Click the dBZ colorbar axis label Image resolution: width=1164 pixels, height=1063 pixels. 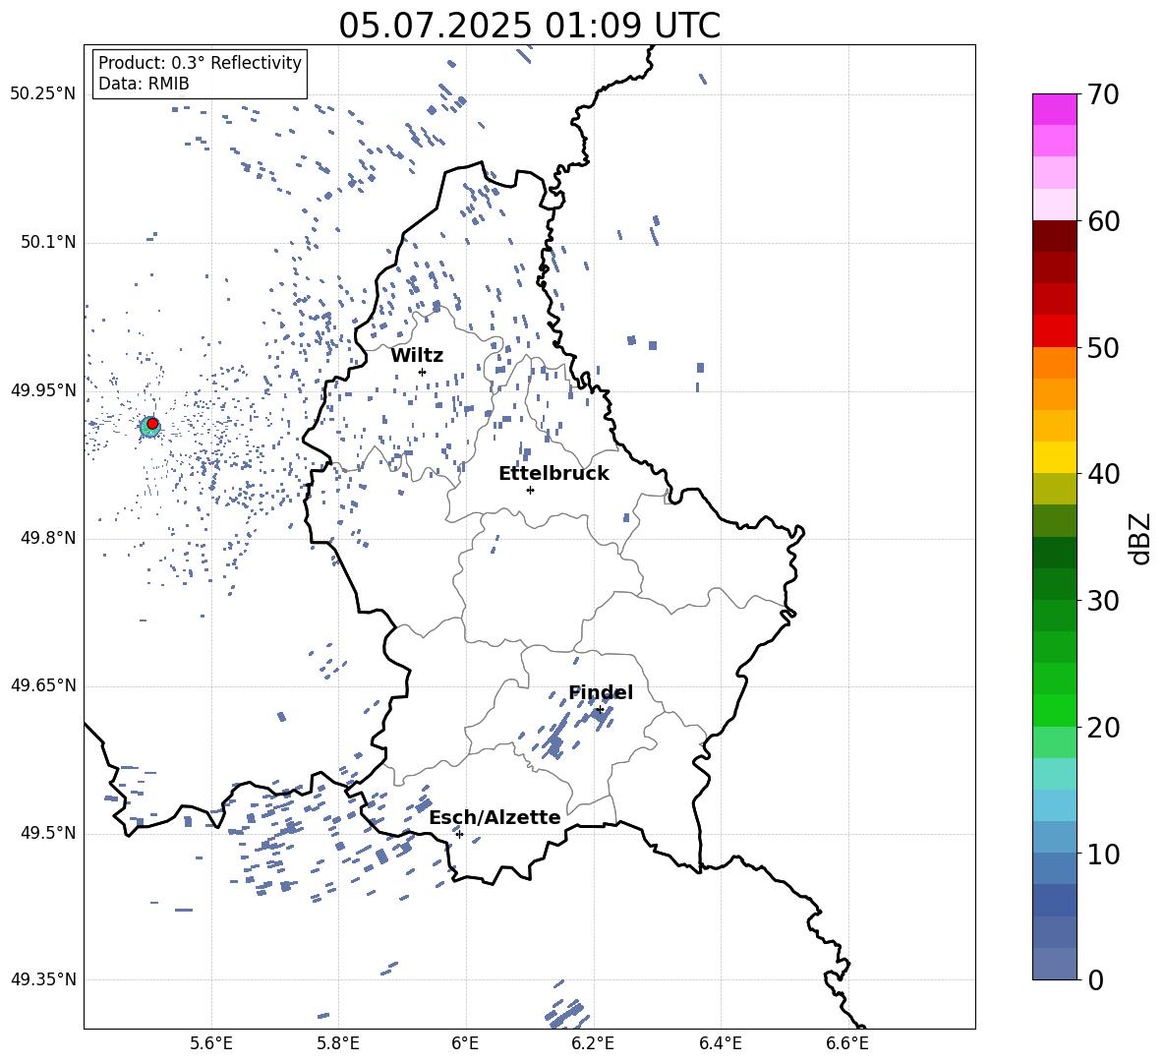[x=1141, y=538]
